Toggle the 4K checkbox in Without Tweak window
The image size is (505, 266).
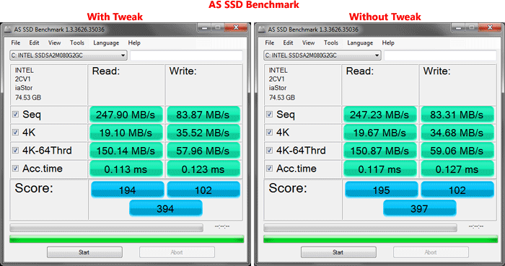click(x=269, y=132)
